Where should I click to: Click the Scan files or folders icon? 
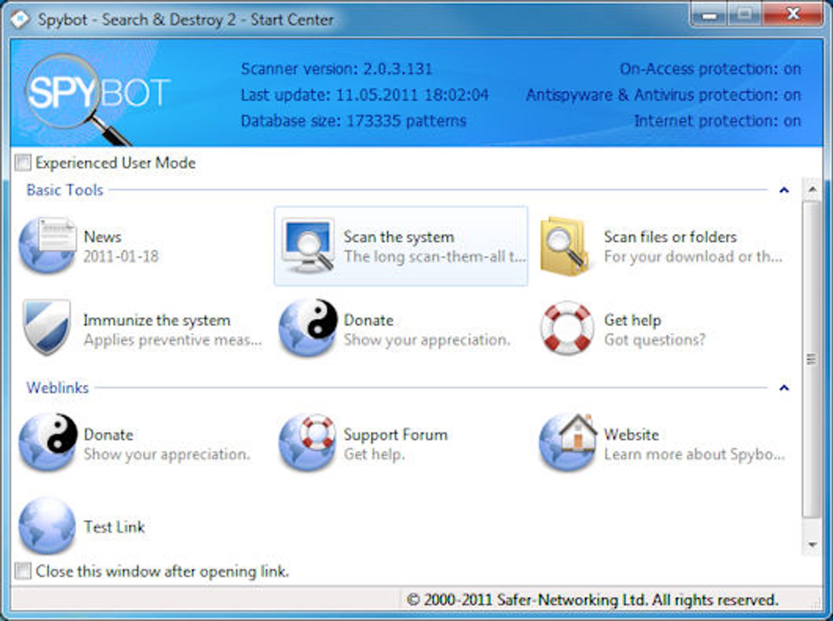click(565, 246)
